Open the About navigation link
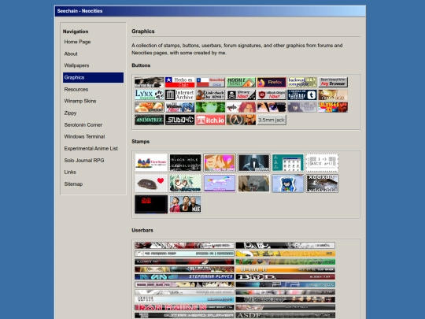Viewport: 425px width, 319px height. click(71, 54)
